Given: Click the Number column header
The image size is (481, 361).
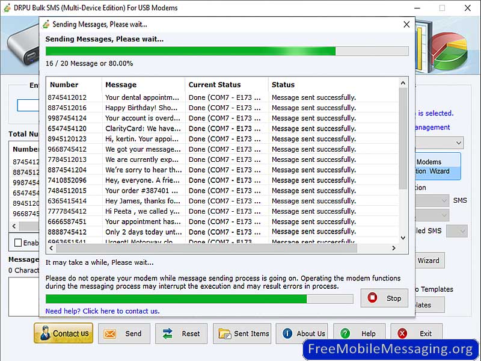Looking at the screenshot, I should click(64, 85).
